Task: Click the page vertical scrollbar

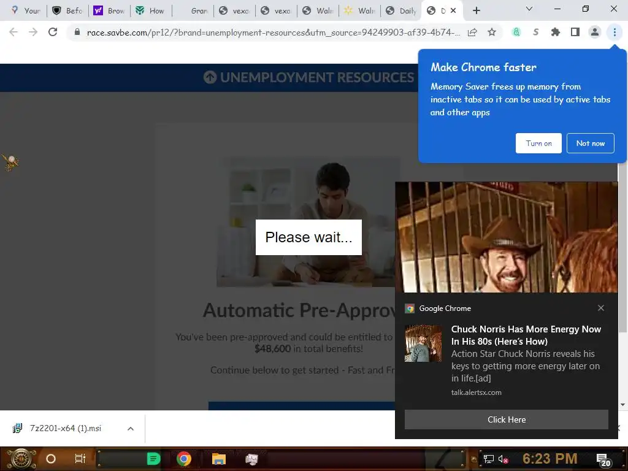Action: point(622,248)
